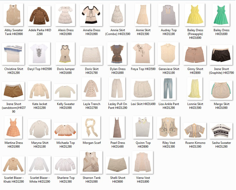The width and height of the screenshot is (236, 190).
Task: Open the orange Martina Dress image
Action: (13, 127)
